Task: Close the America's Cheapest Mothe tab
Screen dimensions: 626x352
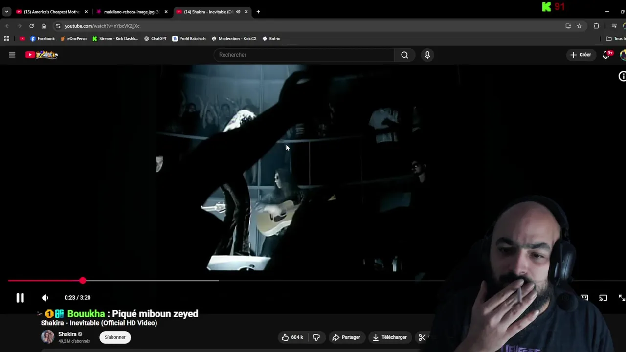Action: 86,12
